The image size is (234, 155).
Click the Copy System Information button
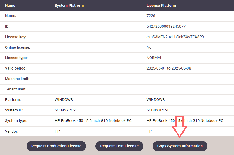[x=180, y=146]
